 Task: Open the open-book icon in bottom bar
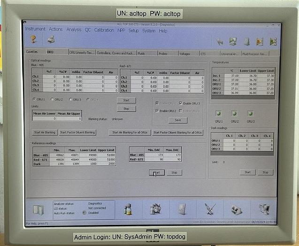point(38,210)
